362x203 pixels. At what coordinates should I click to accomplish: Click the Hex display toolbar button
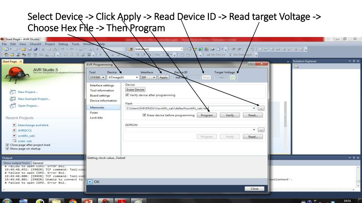pos(157,55)
